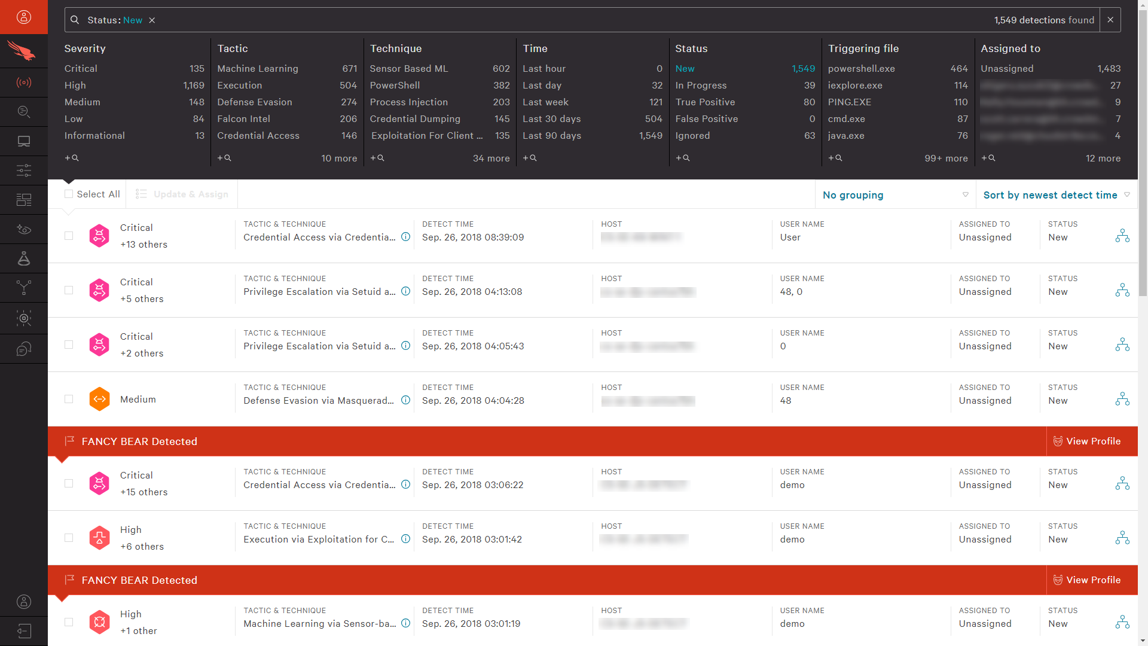
Task: Open the Dashboards sidebar icon
Action: tap(24, 200)
